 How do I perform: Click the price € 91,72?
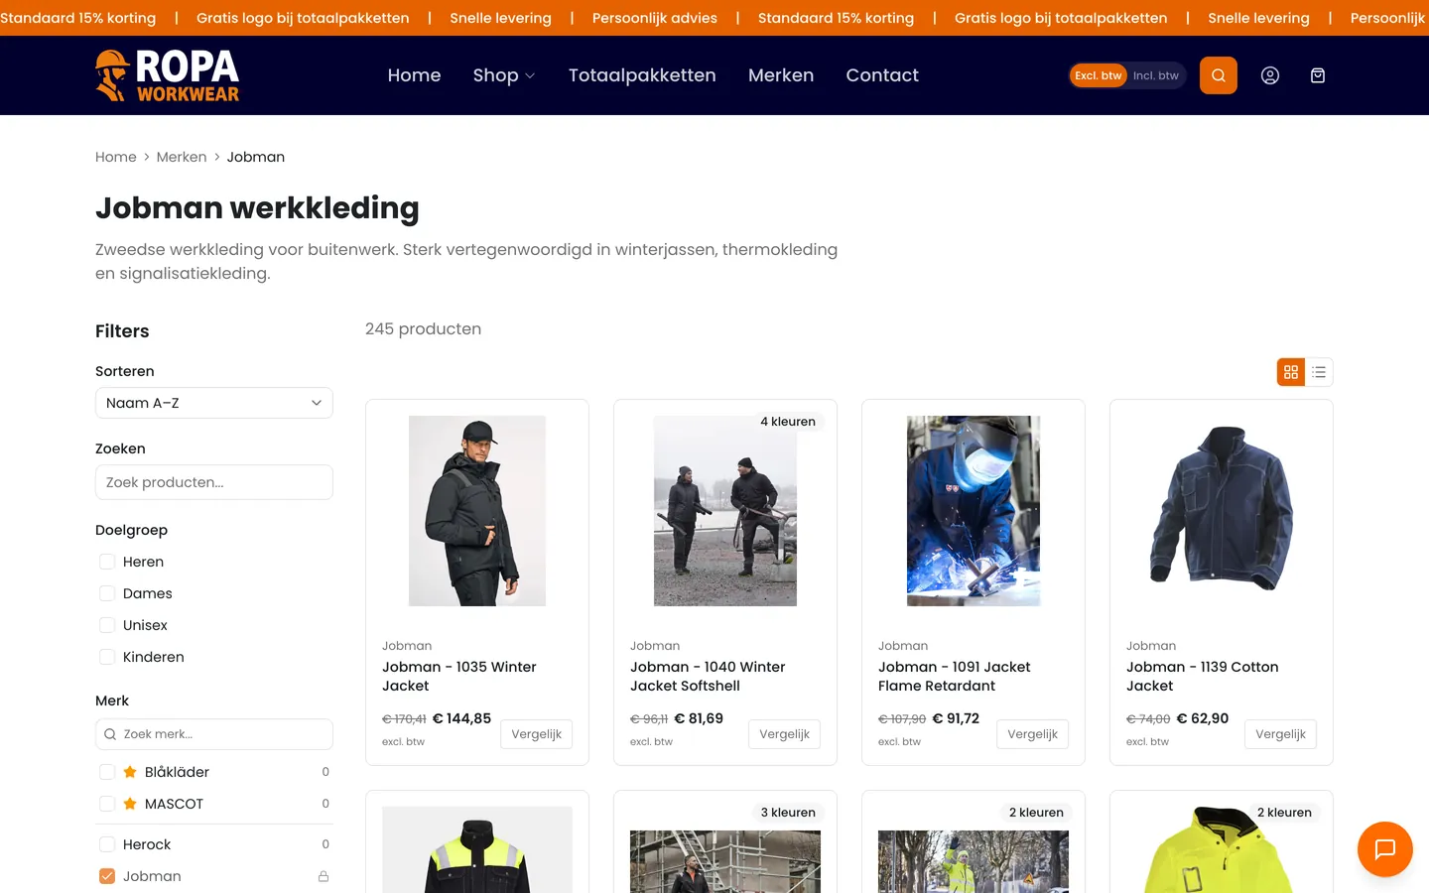click(956, 718)
